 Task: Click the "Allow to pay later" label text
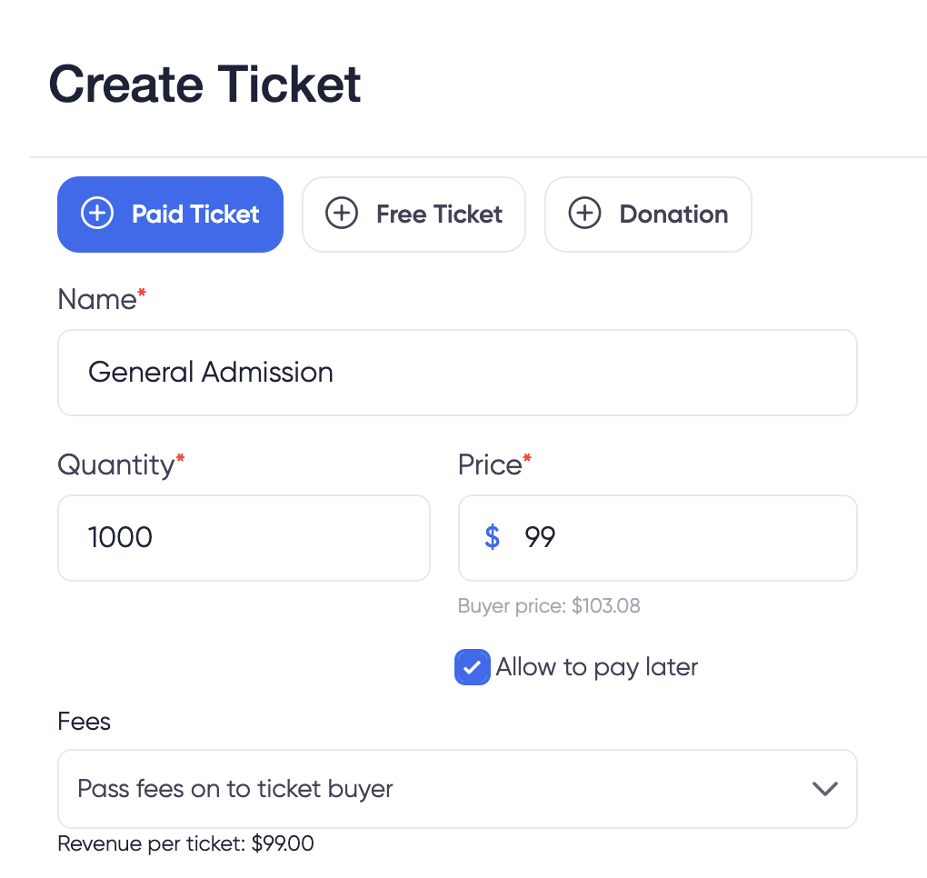point(596,667)
